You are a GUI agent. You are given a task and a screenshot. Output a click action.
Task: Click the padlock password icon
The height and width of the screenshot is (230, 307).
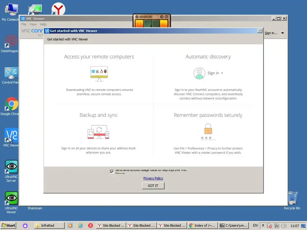click(x=208, y=129)
